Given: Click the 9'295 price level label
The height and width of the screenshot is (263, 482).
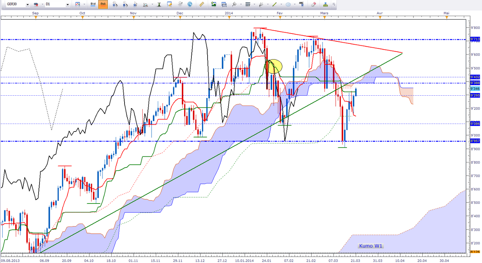Looking at the screenshot, I should coord(475,95).
